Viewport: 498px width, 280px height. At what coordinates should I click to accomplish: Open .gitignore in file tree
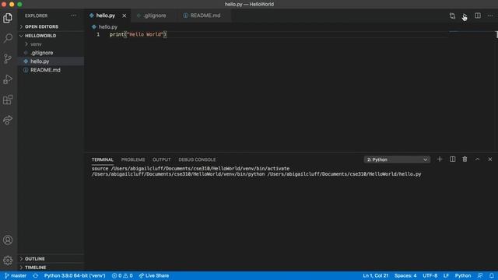point(51,53)
